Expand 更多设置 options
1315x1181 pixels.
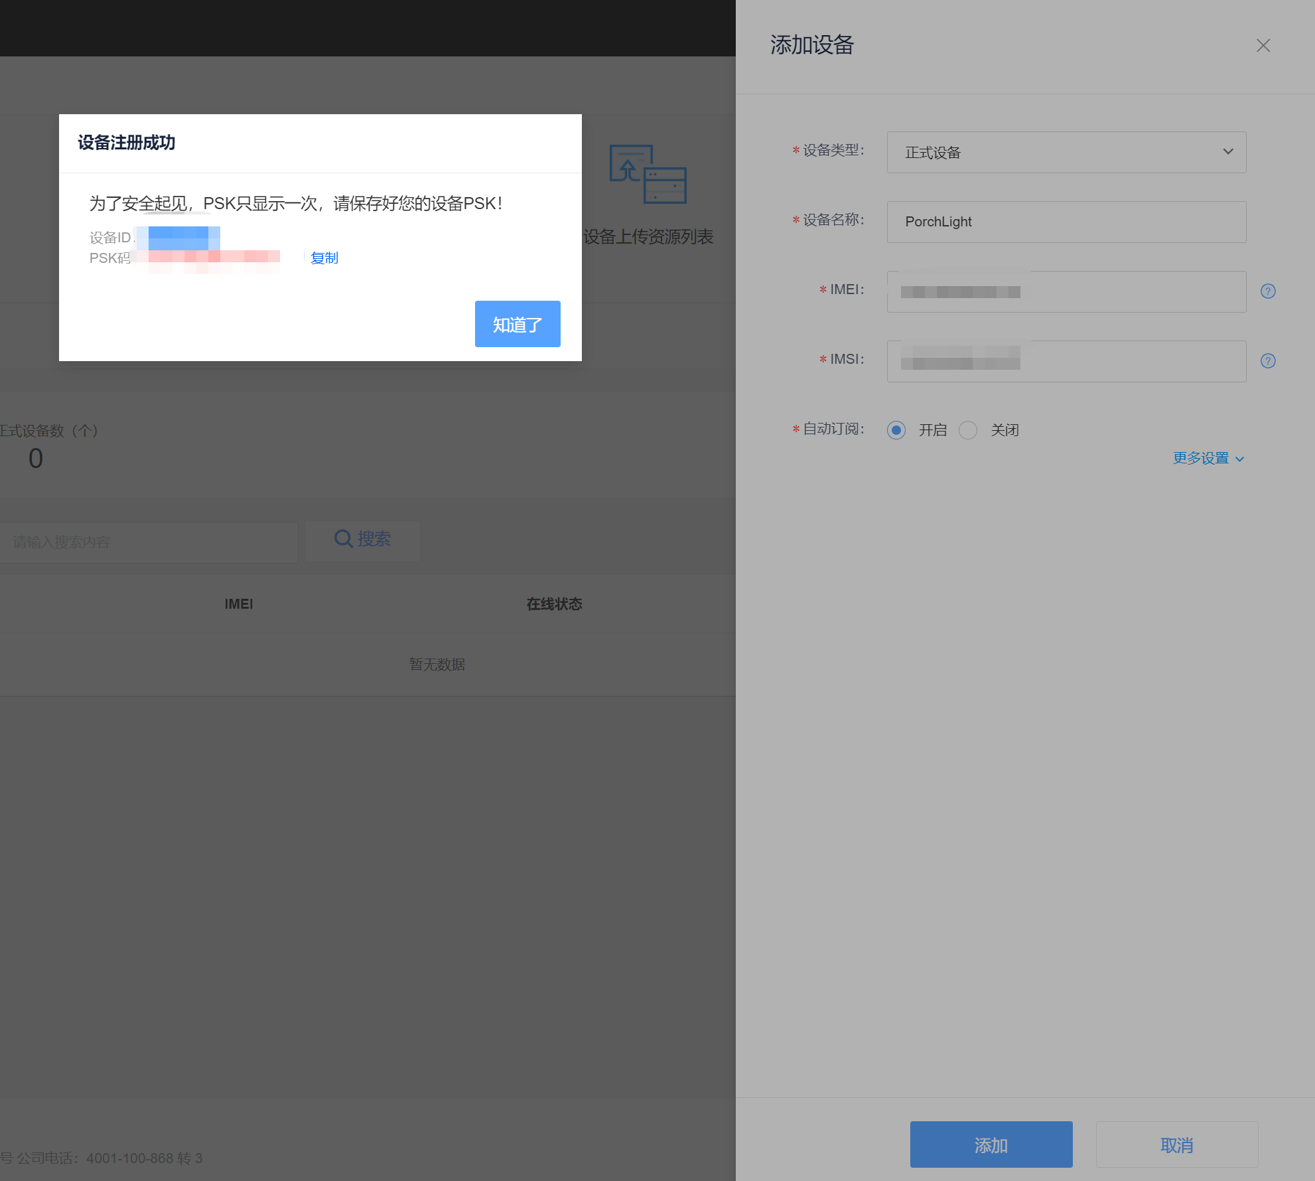[x=1208, y=459]
